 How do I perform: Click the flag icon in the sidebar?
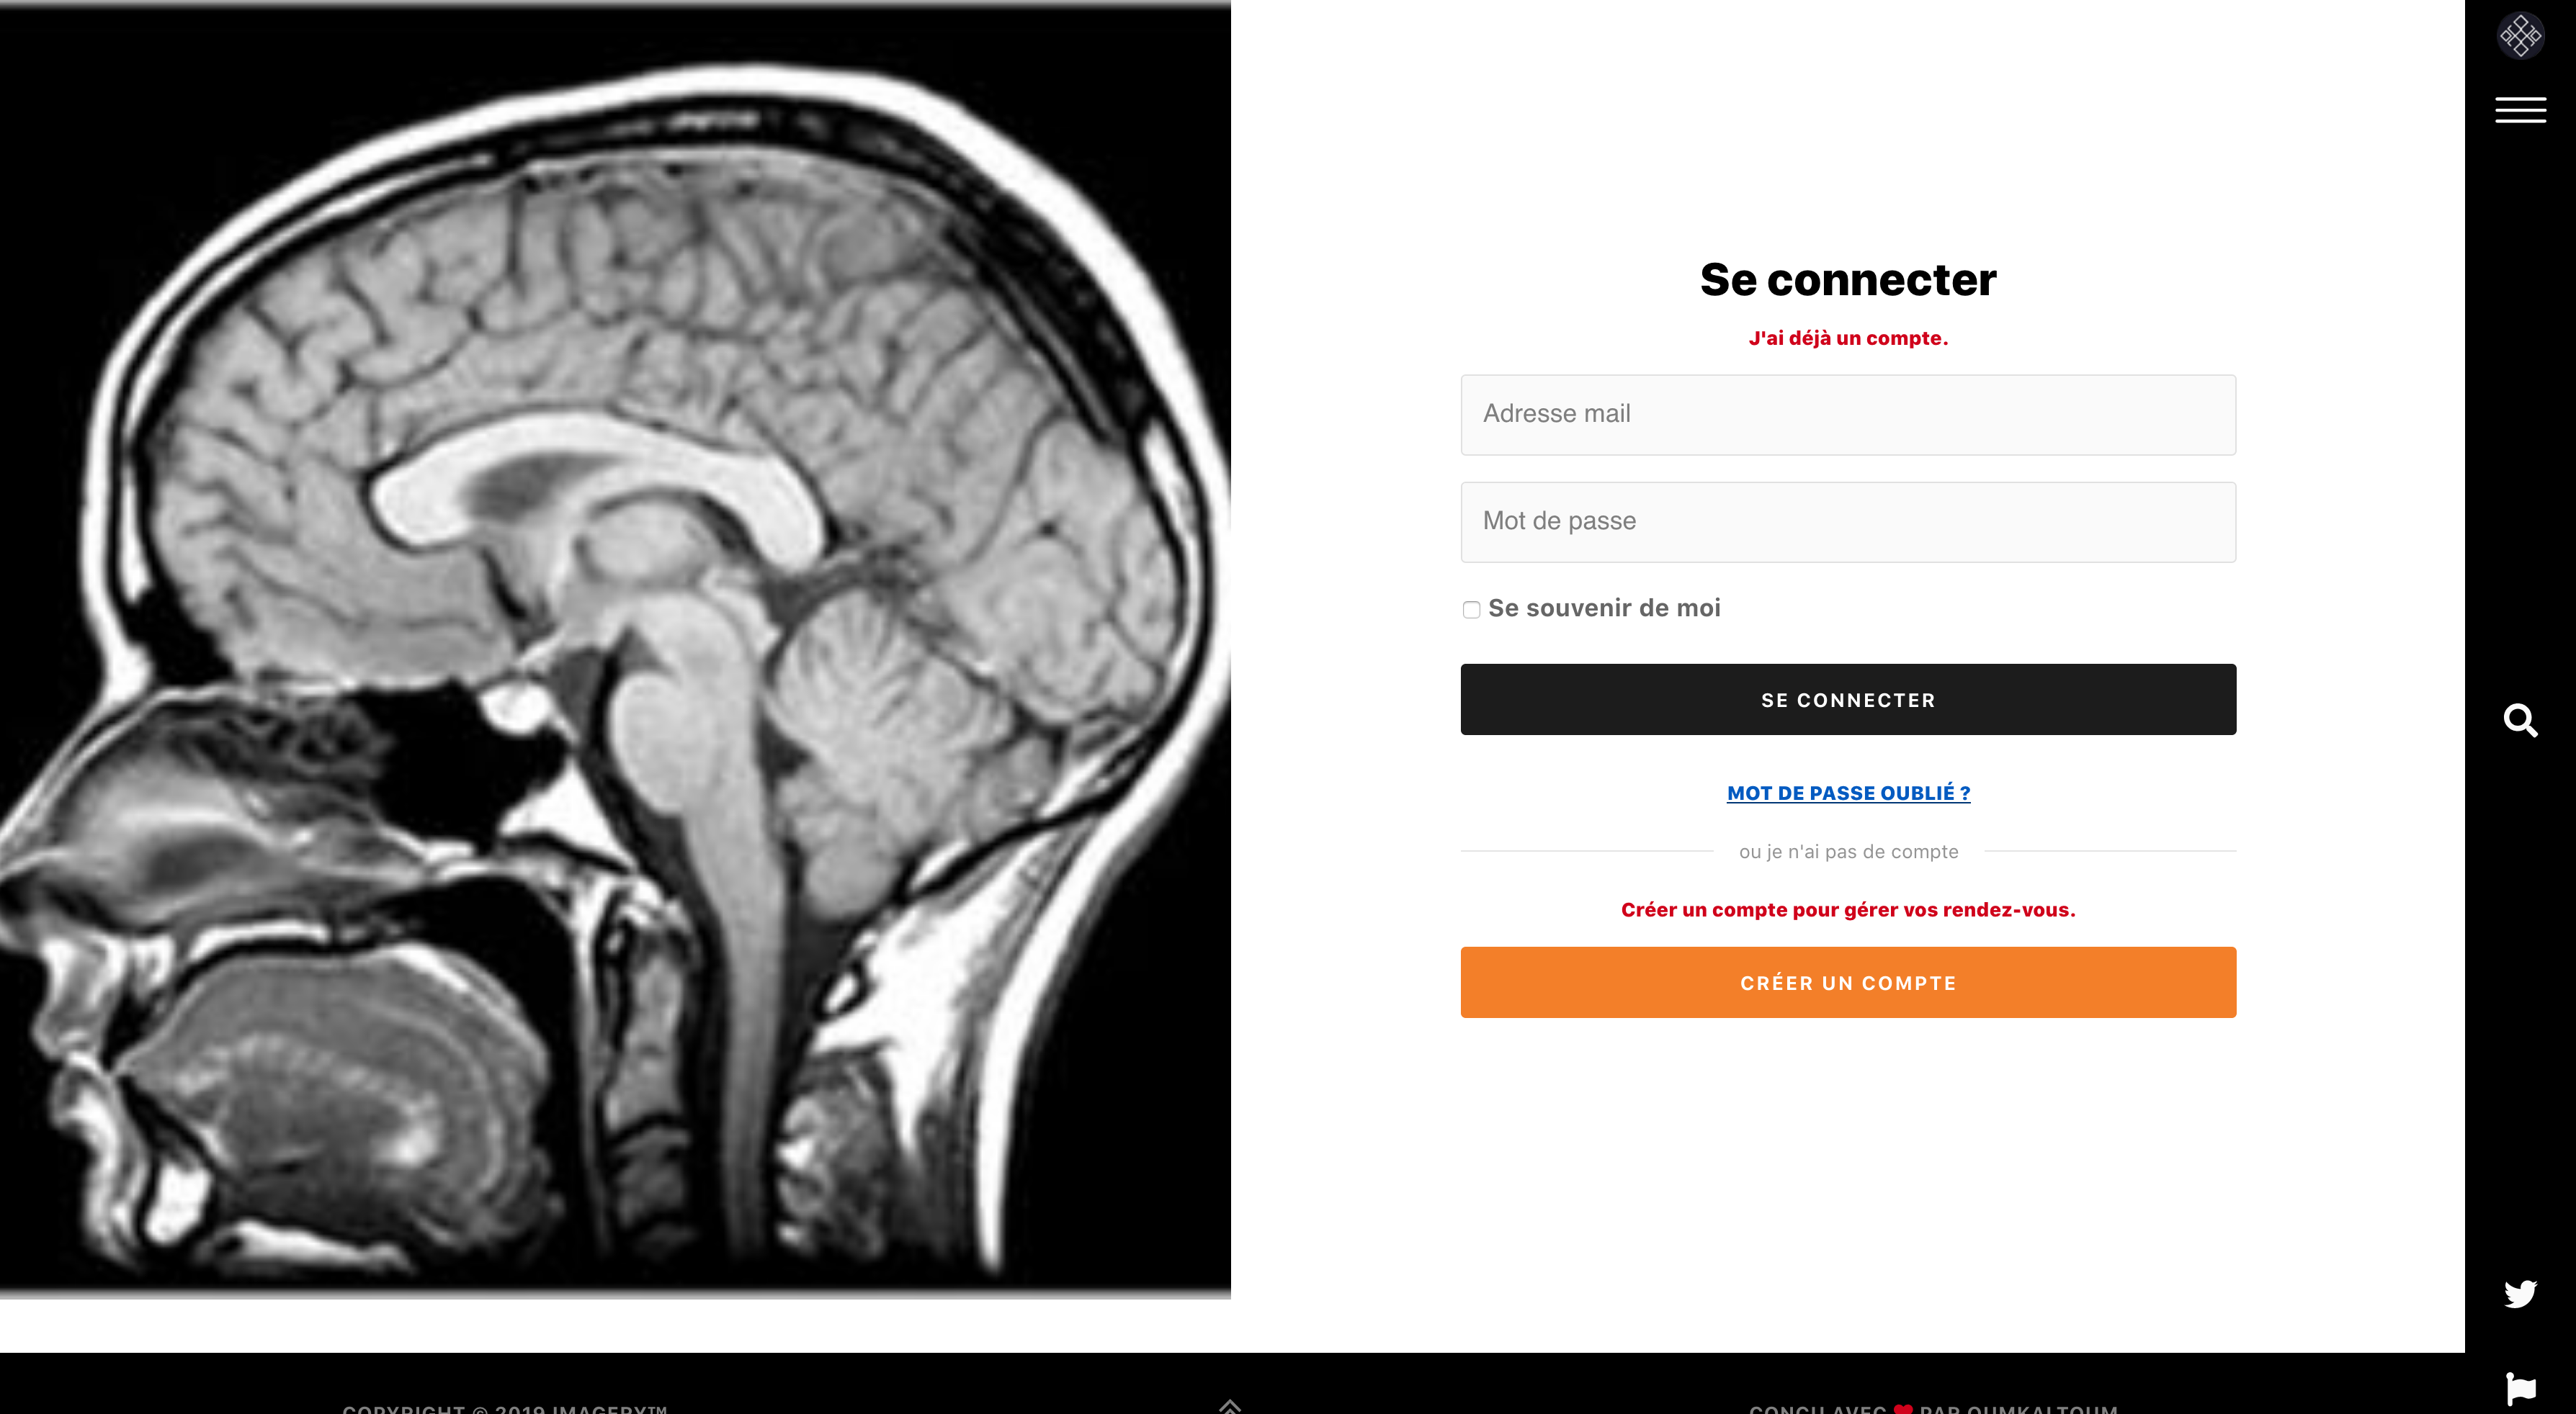coord(2520,1388)
